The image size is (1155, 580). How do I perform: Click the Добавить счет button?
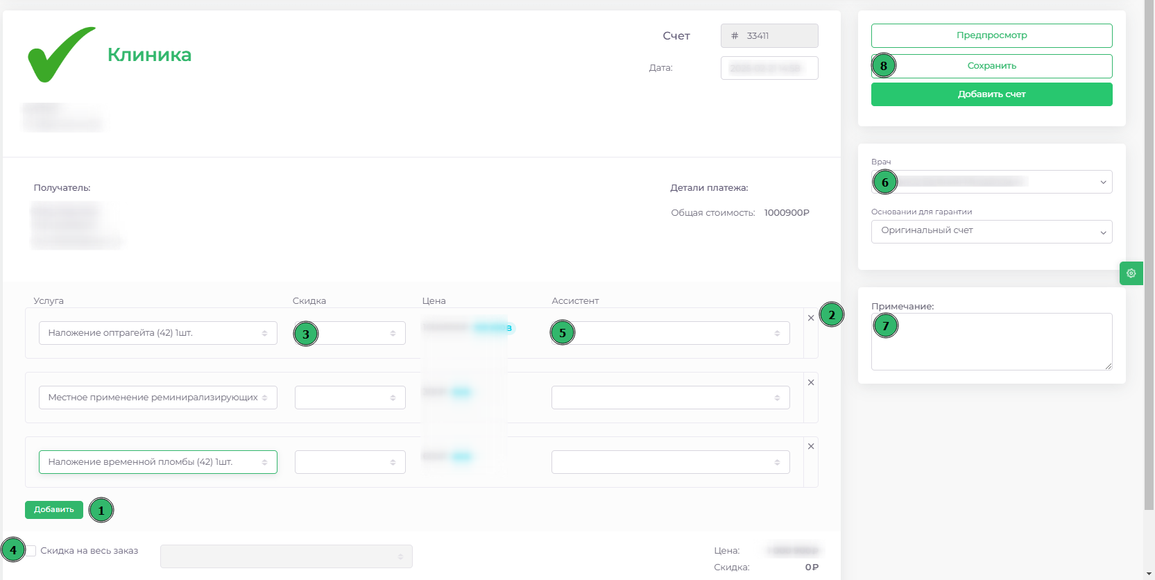pos(992,94)
